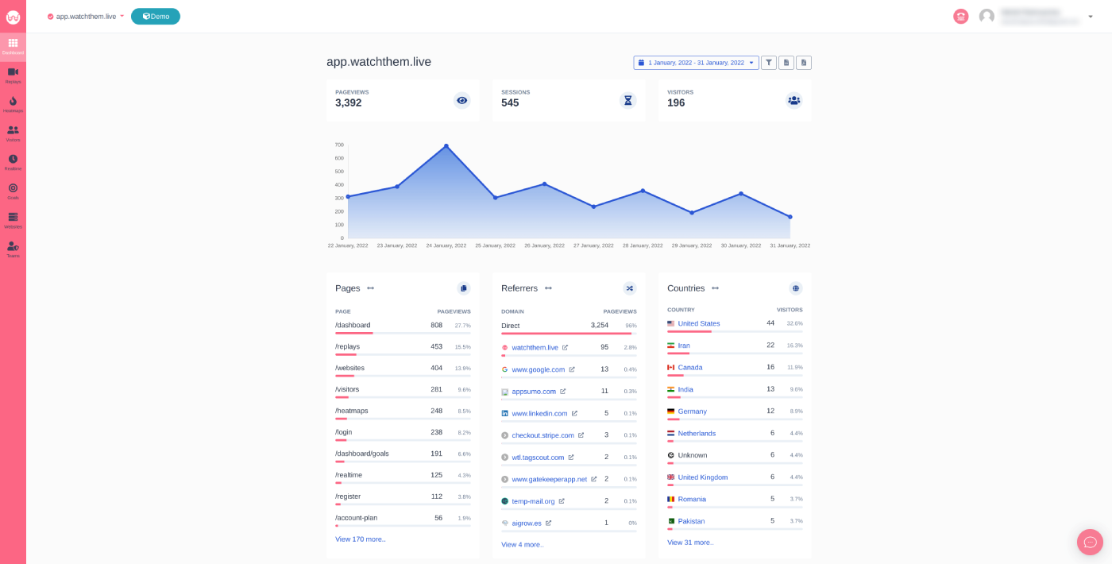This screenshot has height=564, width=1112.
Task: Open the user account menu arrow
Action: pos(1091,17)
